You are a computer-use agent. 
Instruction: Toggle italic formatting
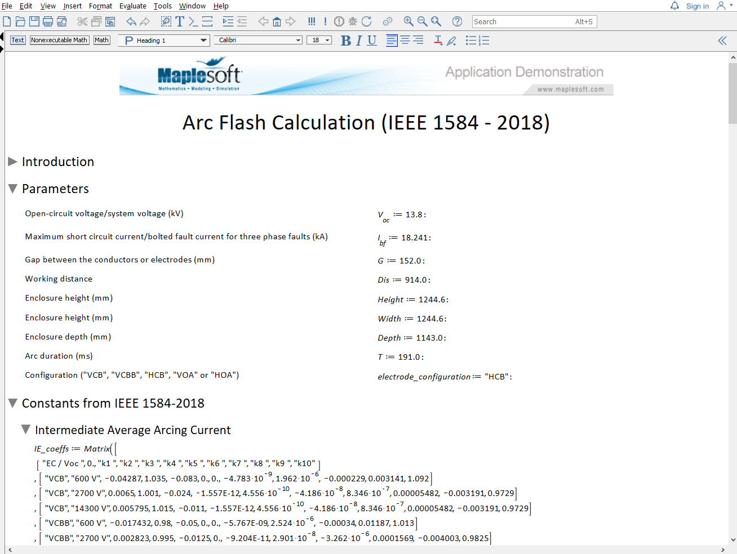[359, 41]
